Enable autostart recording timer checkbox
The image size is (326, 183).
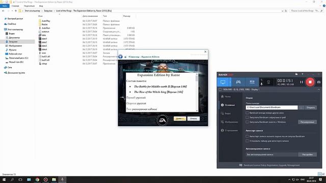pyautogui.click(x=247, y=141)
